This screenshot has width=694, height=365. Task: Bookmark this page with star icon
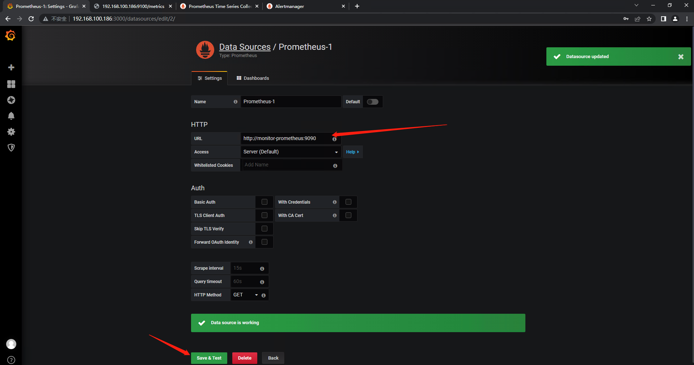[649, 19]
